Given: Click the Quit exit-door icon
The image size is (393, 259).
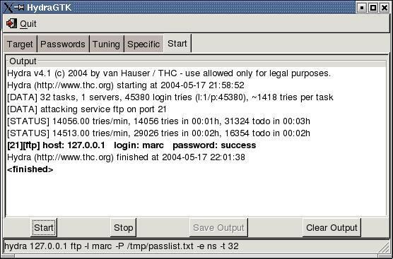Looking at the screenshot, I should [11, 23].
